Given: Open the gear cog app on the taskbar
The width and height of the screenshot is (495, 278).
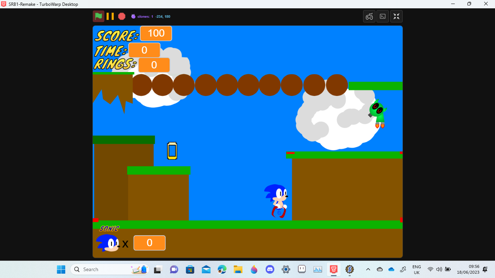Looking at the screenshot, I should pyautogui.click(x=286, y=269).
